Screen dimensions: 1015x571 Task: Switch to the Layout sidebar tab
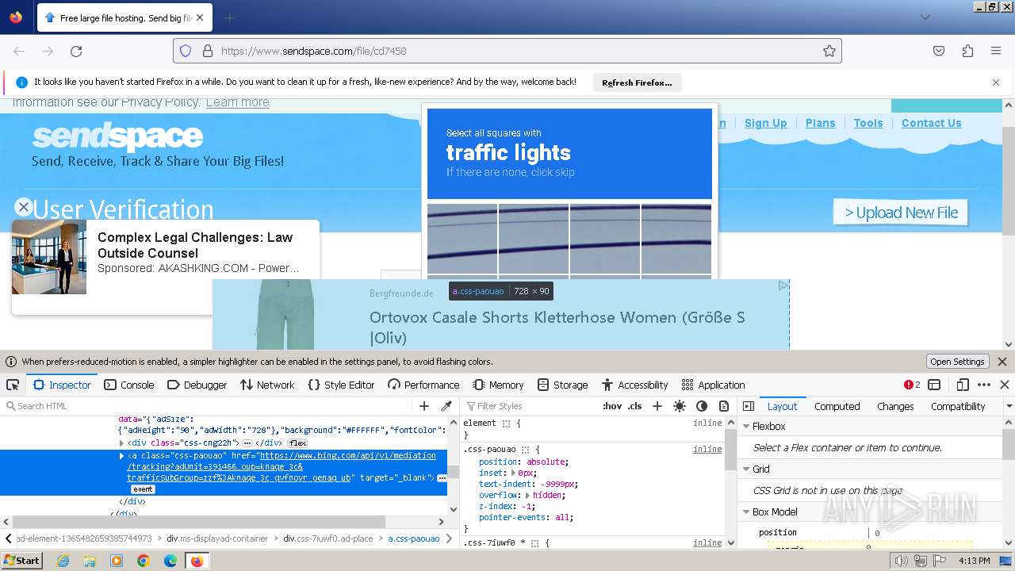[x=782, y=406]
